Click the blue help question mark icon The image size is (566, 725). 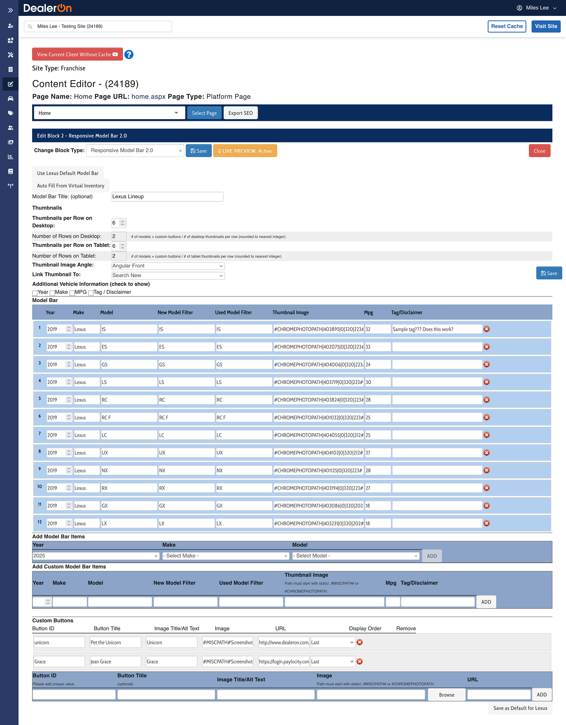[129, 55]
